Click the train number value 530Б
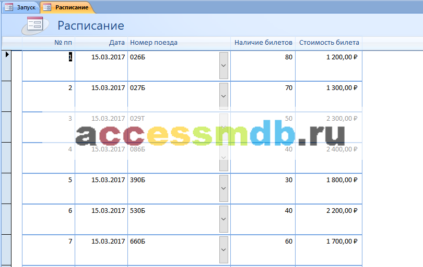Image resolution: width=423 pixels, height=267 pixels. click(x=137, y=211)
